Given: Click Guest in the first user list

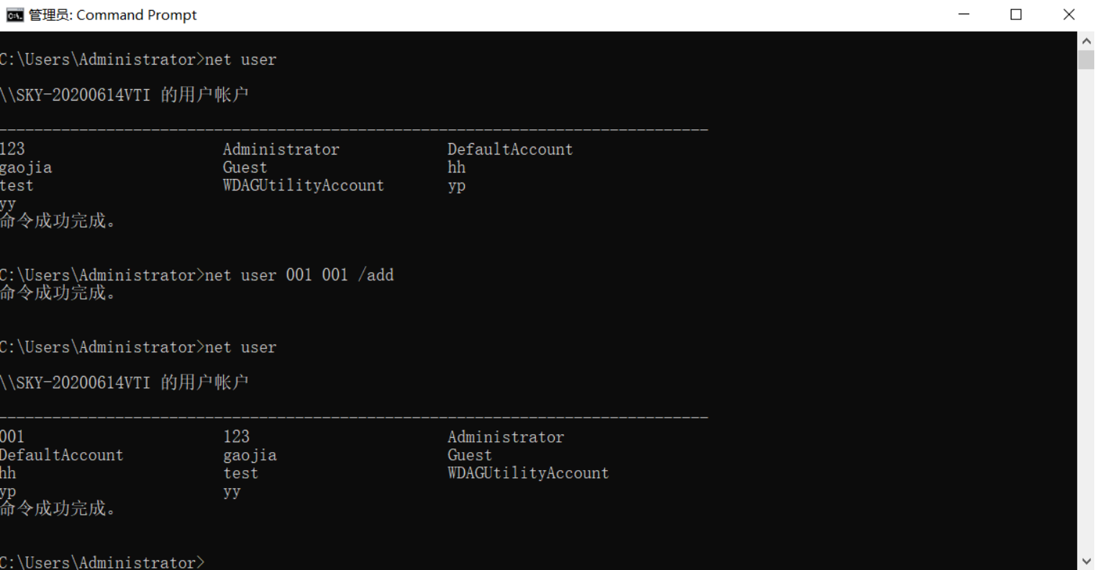Looking at the screenshot, I should 245,167.
